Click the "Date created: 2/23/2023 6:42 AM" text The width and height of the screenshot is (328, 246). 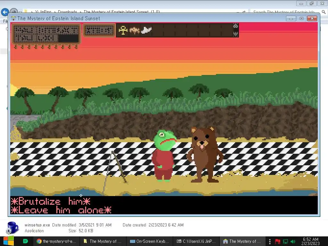click(153, 225)
